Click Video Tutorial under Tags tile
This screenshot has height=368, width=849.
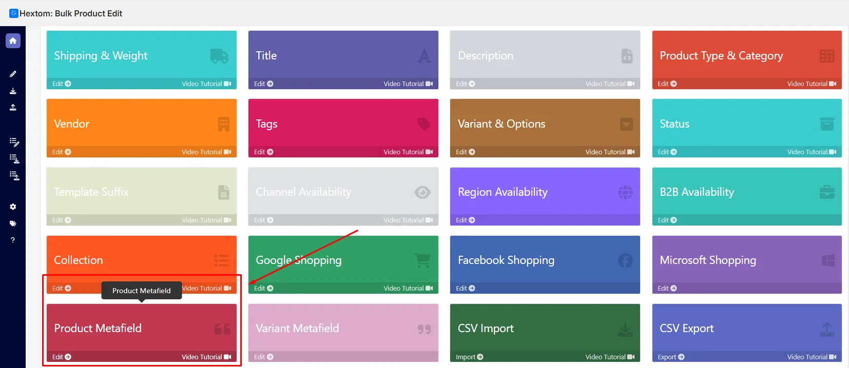point(408,152)
